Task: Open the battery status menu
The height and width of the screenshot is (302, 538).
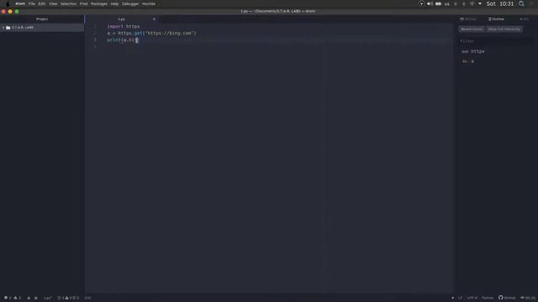Action: coord(438,3)
